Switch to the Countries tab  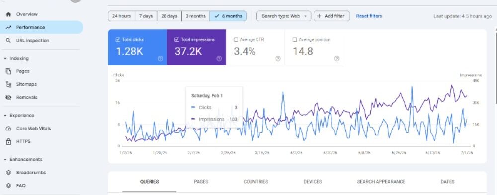[x=255, y=182]
